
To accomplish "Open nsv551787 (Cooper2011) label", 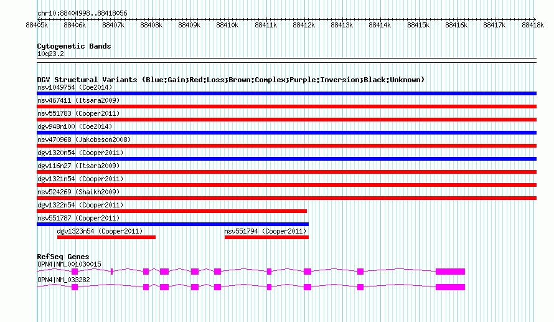I will coord(78,218).
